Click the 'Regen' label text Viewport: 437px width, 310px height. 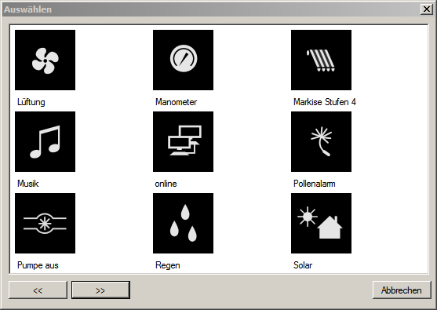[x=167, y=265]
